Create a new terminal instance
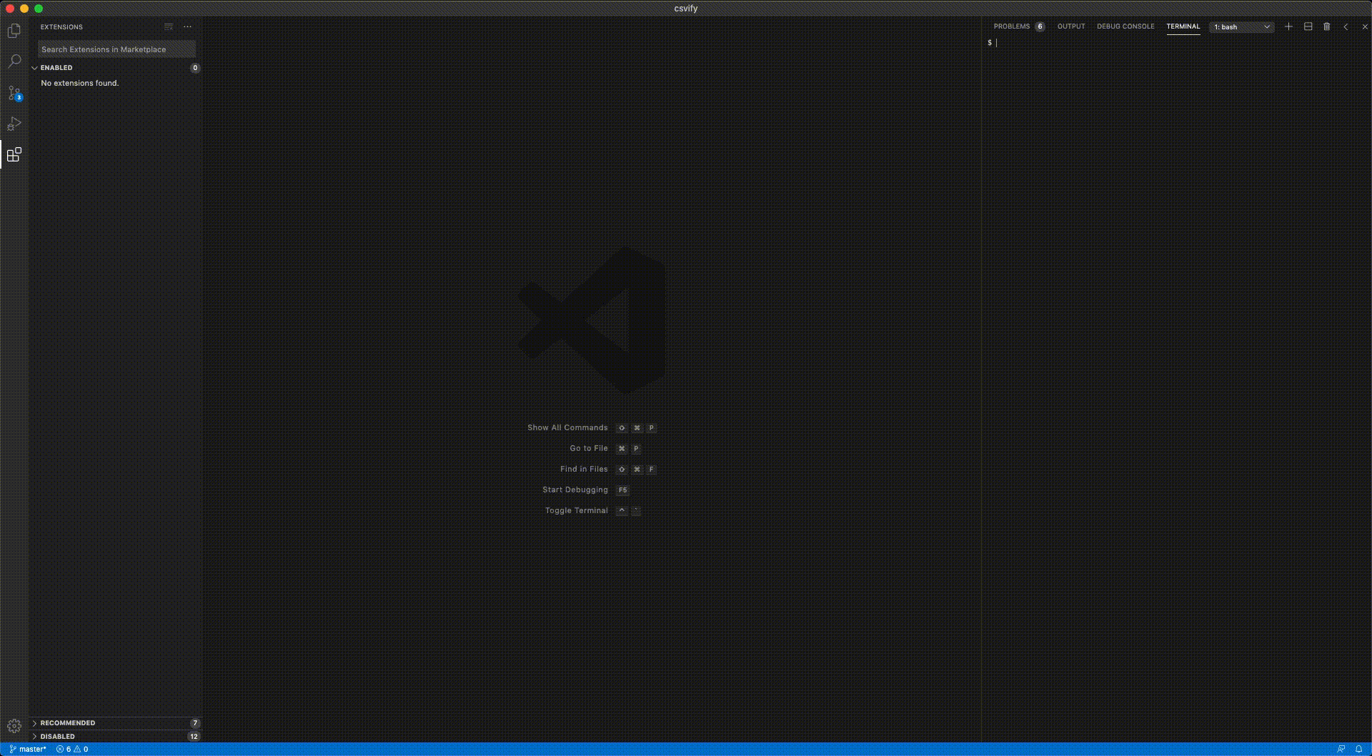Screen dimensions: 1372x756 (x=1288, y=26)
